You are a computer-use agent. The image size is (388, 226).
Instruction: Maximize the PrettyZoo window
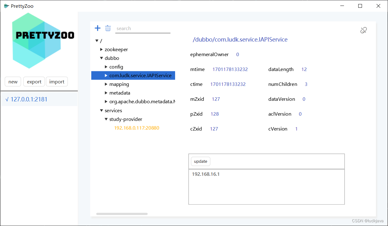pos(360,6)
